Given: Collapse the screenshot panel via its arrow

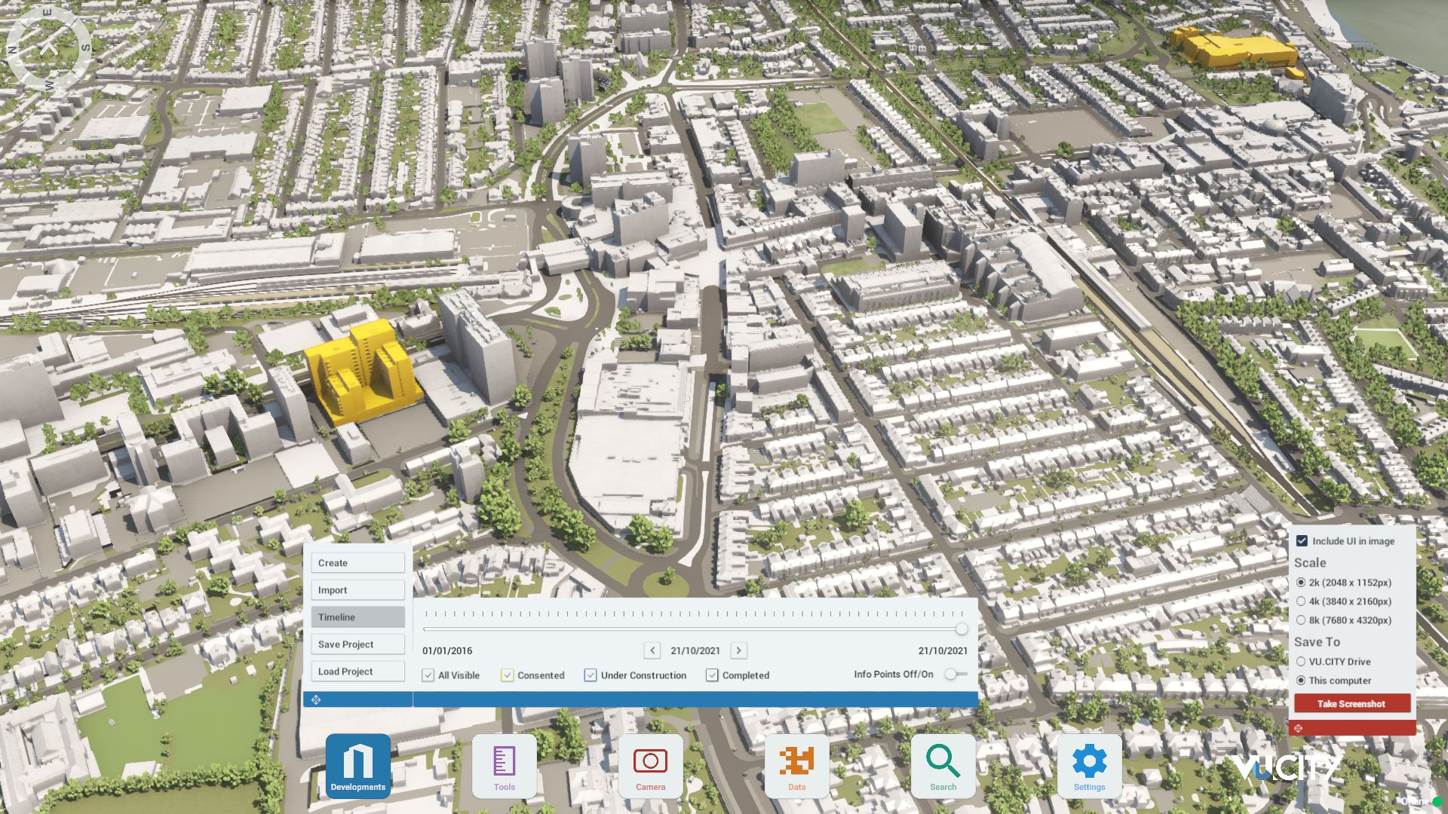Looking at the screenshot, I should pyautogui.click(x=1298, y=727).
